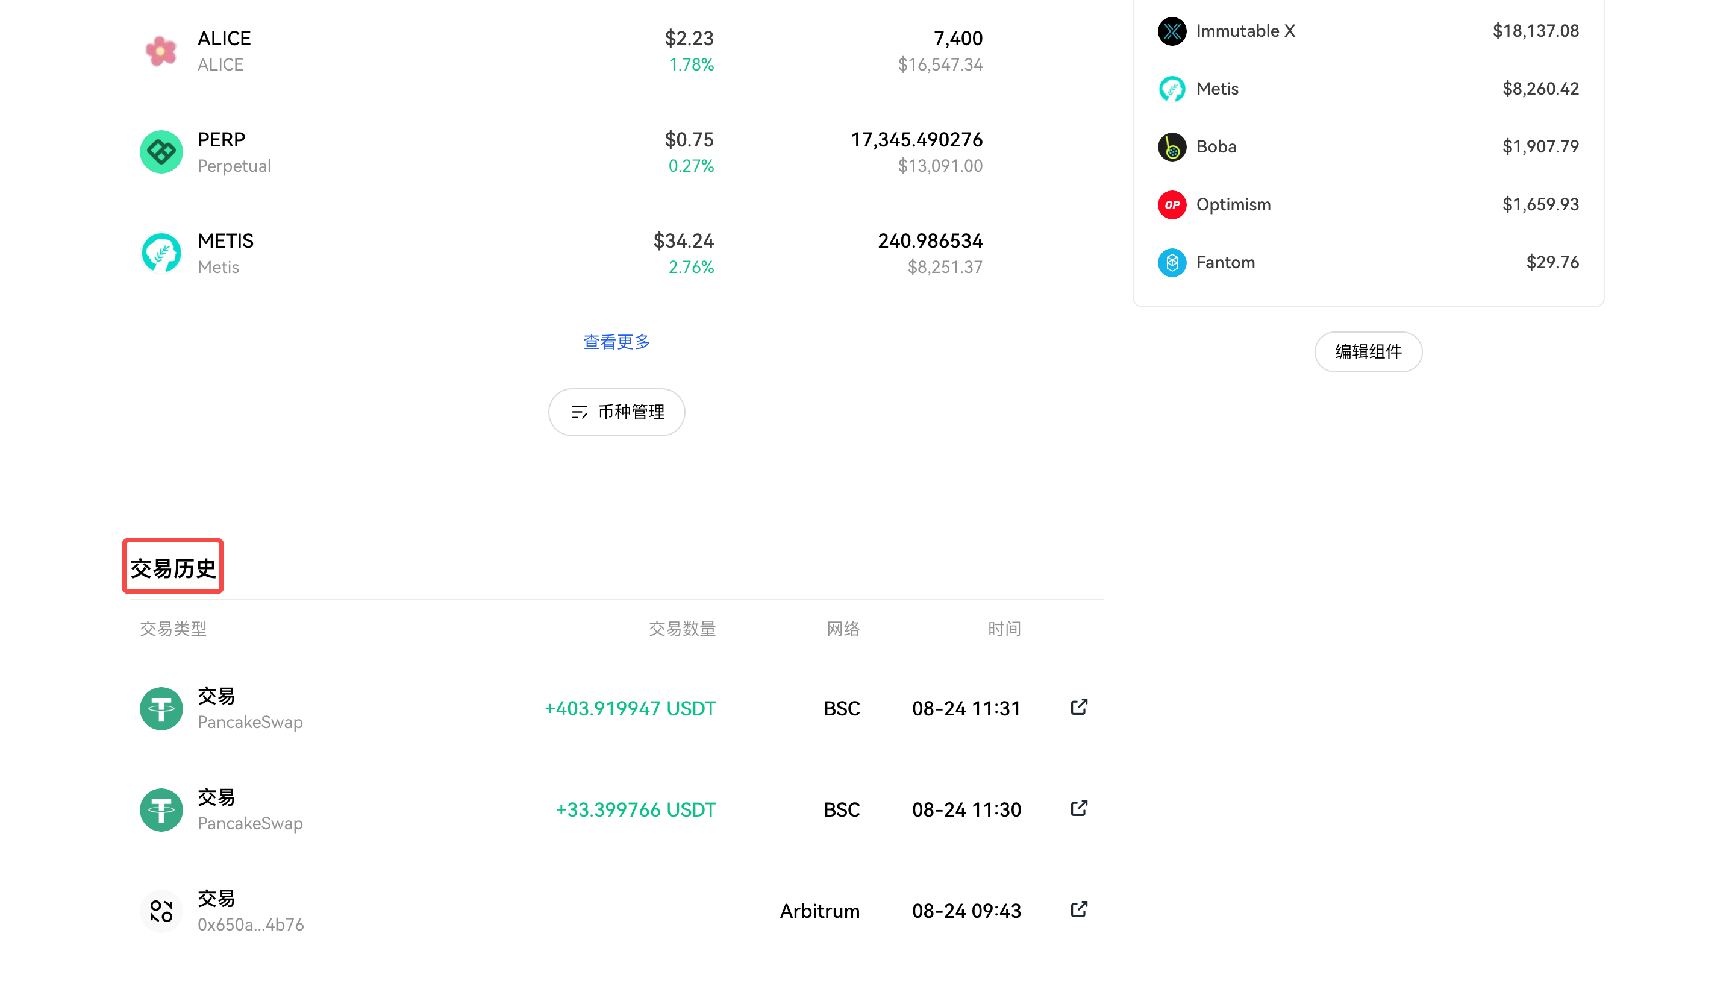The height and width of the screenshot is (986, 1735).
Task: Click the 交易历史 section heading
Action: [x=172, y=568]
